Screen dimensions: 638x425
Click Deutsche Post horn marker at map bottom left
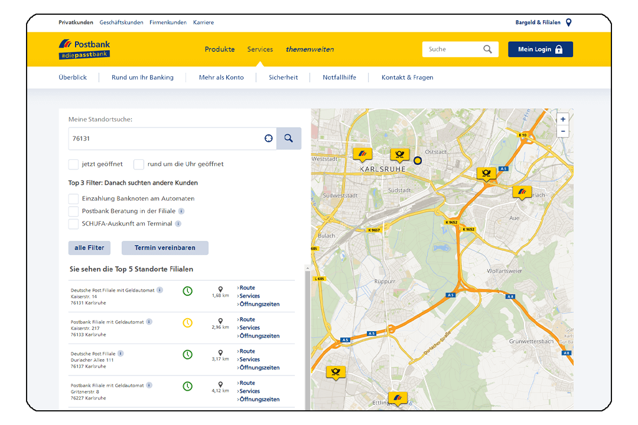click(x=336, y=372)
